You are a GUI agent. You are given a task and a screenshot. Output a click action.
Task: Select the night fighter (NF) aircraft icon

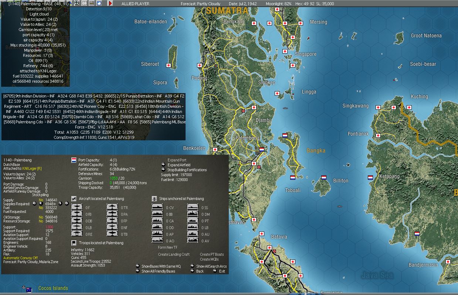(x=112, y=227)
